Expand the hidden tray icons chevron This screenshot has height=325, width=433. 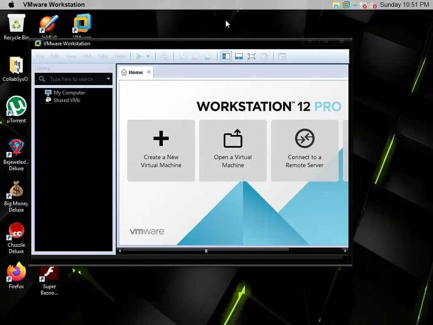[355, 5]
